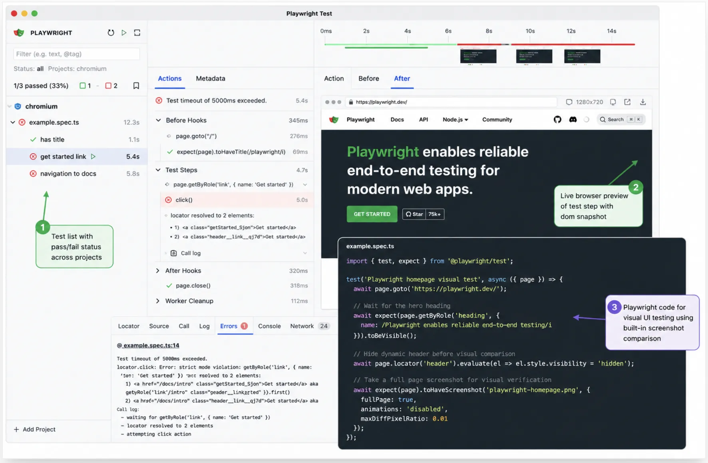Select the After snapshot tab
The width and height of the screenshot is (708, 463).
402,78
